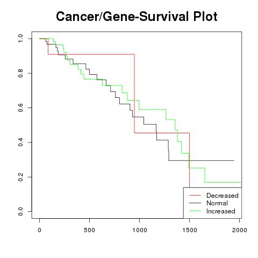Click the 0 tick label on x-axis
The image size is (258, 258).
click(39, 230)
